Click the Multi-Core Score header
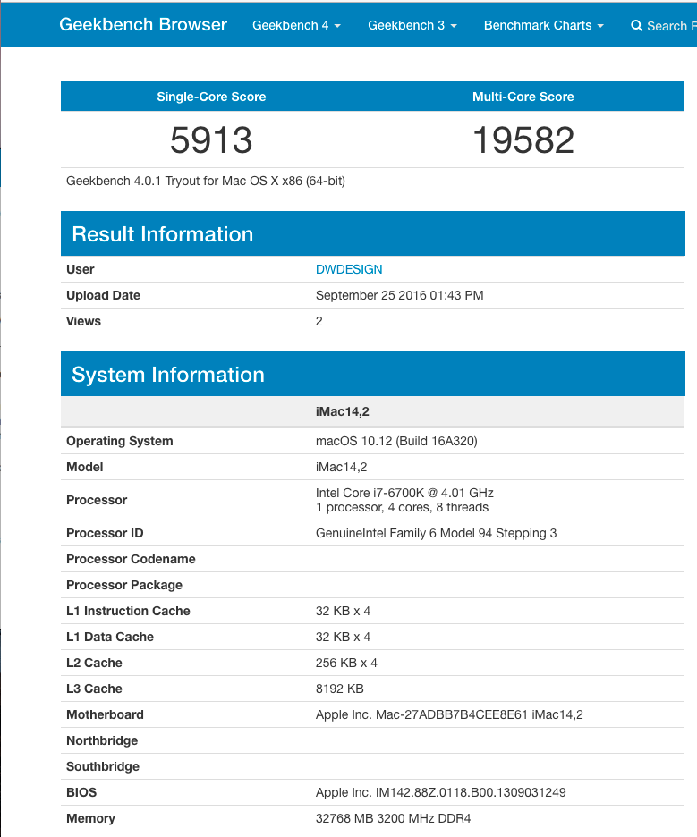Image resolution: width=697 pixels, height=837 pixels. click(523, 97)
